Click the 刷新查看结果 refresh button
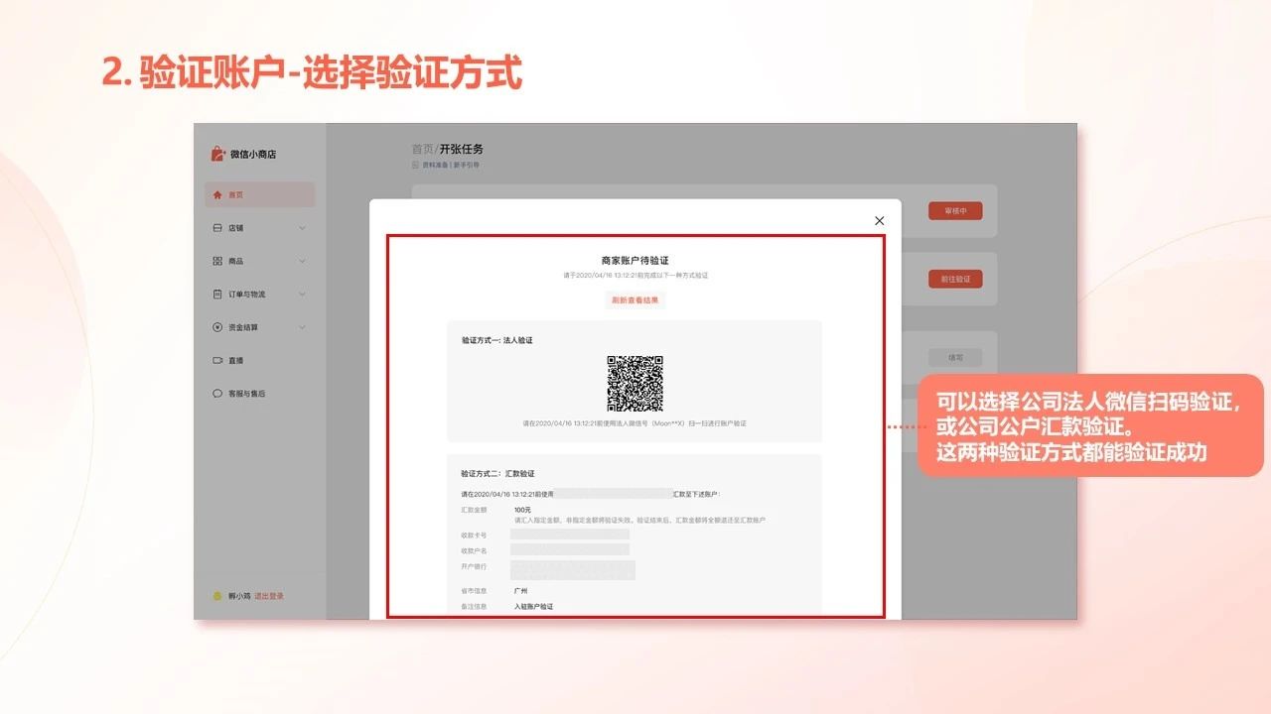 point(635,300)
